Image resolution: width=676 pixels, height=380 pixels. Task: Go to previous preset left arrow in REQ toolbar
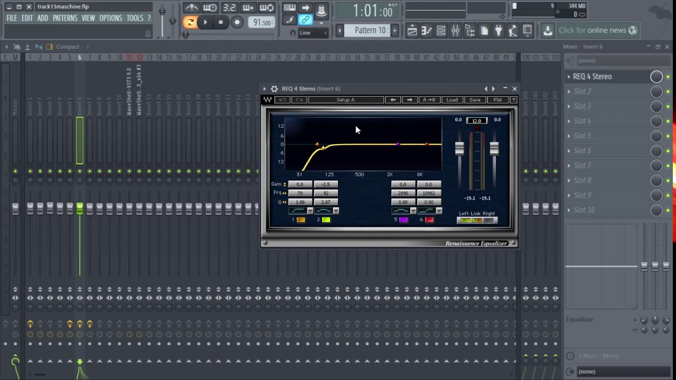392,100
